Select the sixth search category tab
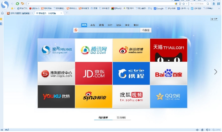 [127, 25]
